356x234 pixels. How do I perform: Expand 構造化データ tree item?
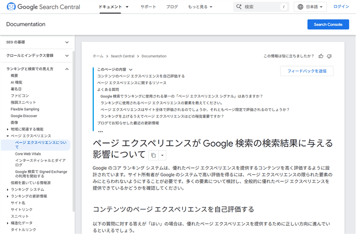coord(8,223)
